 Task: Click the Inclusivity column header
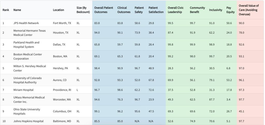(216, 10)
